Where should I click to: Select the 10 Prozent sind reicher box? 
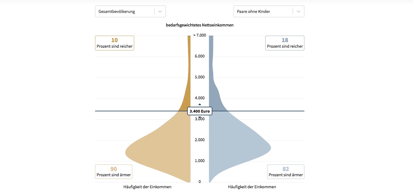(x=114, y=43)
